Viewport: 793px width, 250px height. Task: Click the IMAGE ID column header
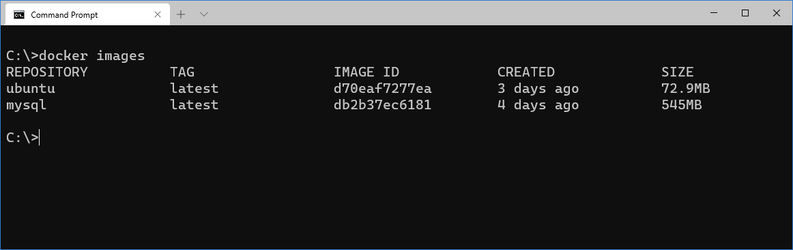[366, 72]
